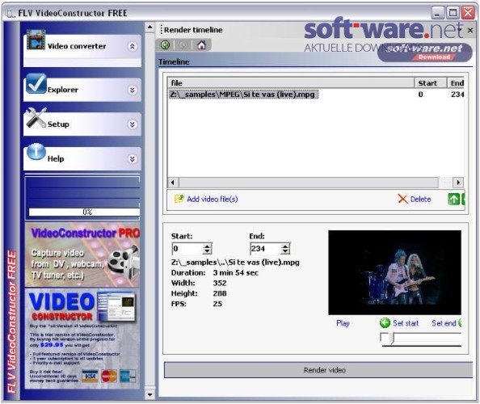Click Add video file(s) link
The image size is (480, 404).
tap(213, 200)
